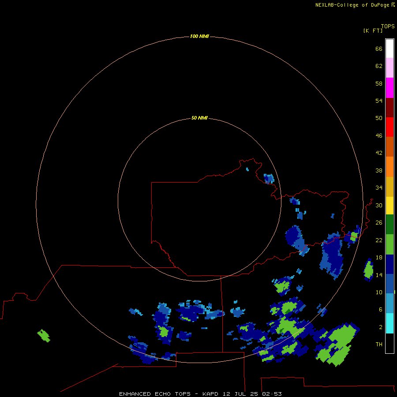Click the green echo at far right edge
This screenshot has width=397, height=397.
369,270
